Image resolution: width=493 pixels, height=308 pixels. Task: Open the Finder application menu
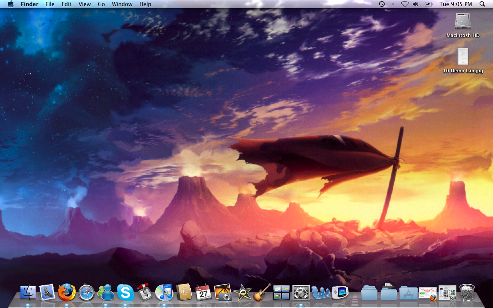30,4
